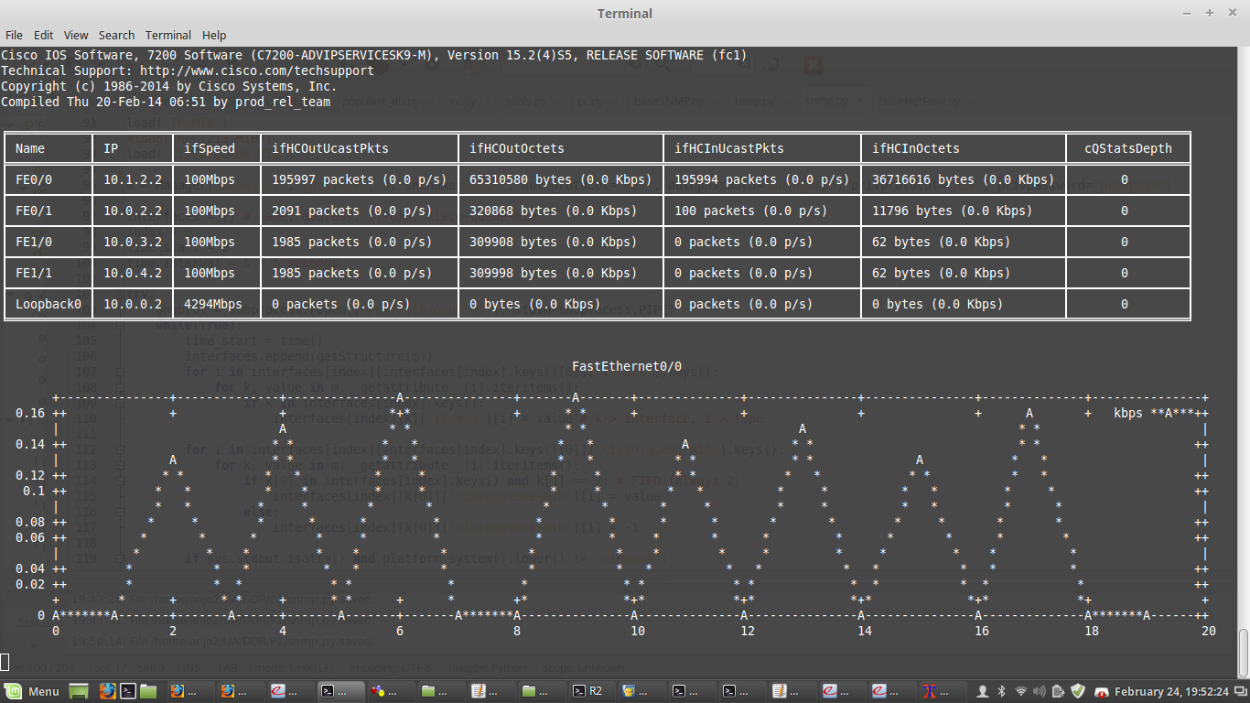The width and height of the screenshot is (1250, 703).
Task: Click the 'FE0/1' interface name cell
Action: (34, 211)
